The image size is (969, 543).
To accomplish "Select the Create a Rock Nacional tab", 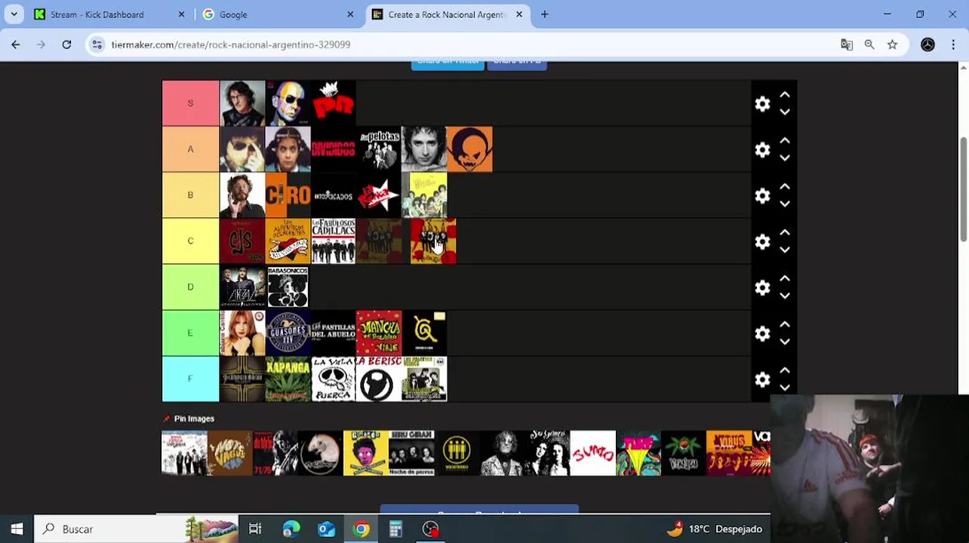I will (x=447, y=14).
